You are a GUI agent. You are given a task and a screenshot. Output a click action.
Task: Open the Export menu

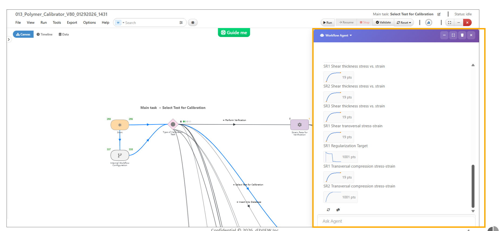pyautogui.click(x=72, y=23)
